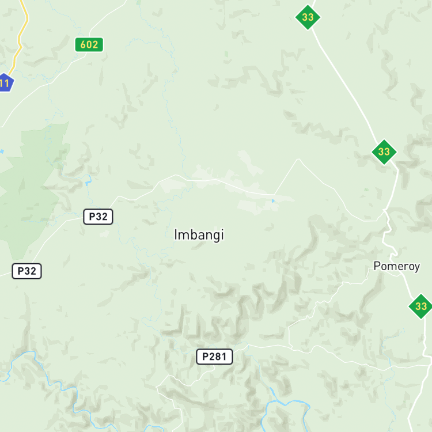
Task: Click the small blue lake on the stream above the P32 road
Action: (88, 181)
